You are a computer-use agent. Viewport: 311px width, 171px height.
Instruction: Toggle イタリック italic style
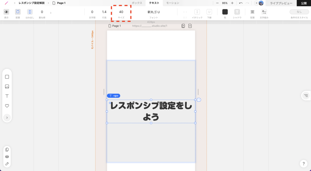(x=197, y=12)
